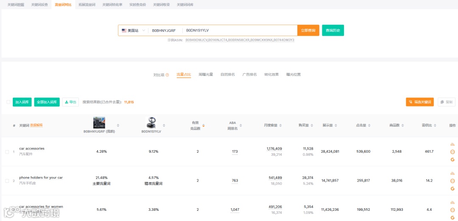Click the B0DN1S1YLV ASIN input field

pyautogui.click(x=240, y=31)
